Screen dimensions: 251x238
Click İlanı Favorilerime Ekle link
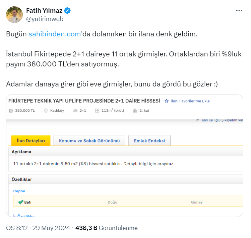pyautogui.click(x=190, y=101)
